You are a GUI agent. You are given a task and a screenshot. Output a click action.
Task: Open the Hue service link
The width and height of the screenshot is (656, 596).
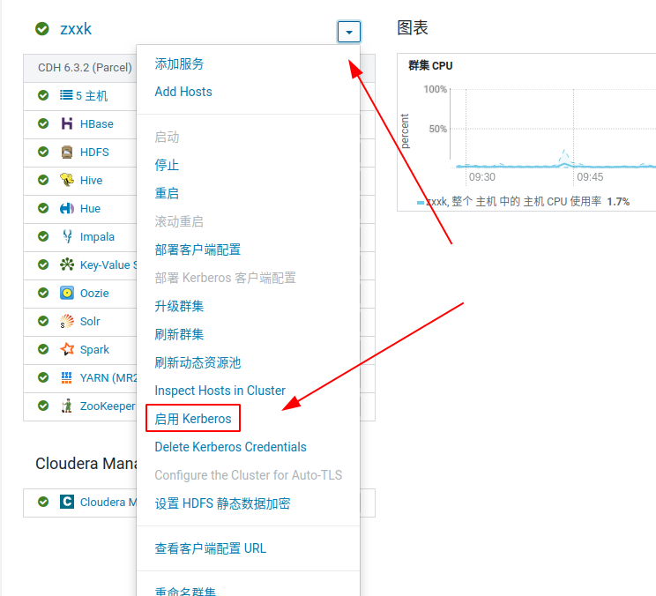[x=90, y=208]
